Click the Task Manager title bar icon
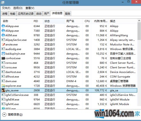Screen dimensions: 141x121 click(x=3, y=2)
